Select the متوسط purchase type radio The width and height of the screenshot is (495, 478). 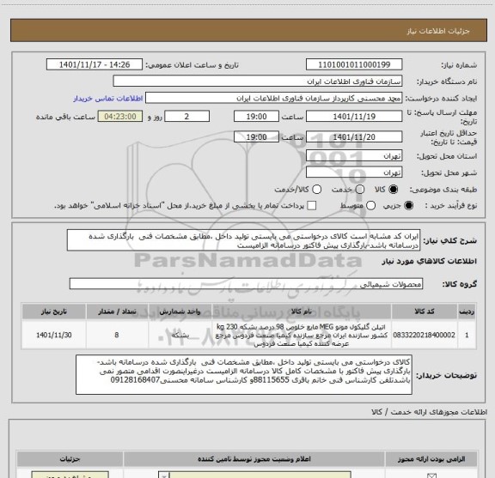click(371, 206)
